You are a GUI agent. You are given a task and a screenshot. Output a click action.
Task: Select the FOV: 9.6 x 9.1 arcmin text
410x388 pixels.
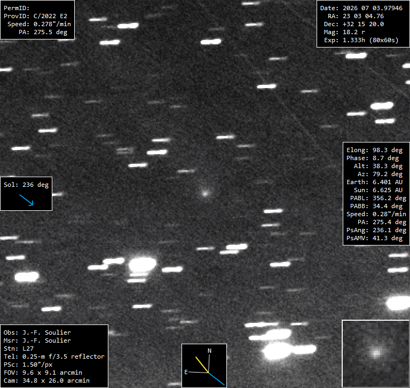(43, 373)
